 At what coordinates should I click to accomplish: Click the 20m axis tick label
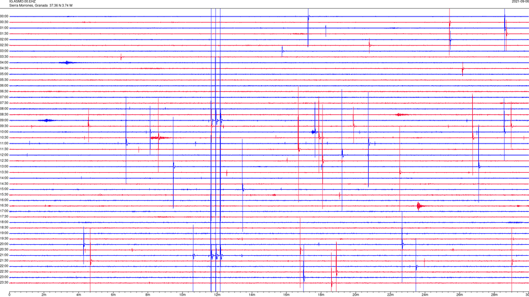pyautogui.click(x=355, y=295)
